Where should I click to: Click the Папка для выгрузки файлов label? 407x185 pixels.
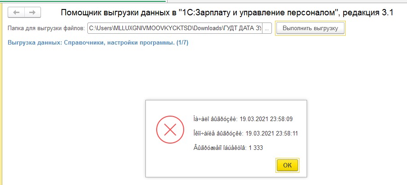(46, 29)
